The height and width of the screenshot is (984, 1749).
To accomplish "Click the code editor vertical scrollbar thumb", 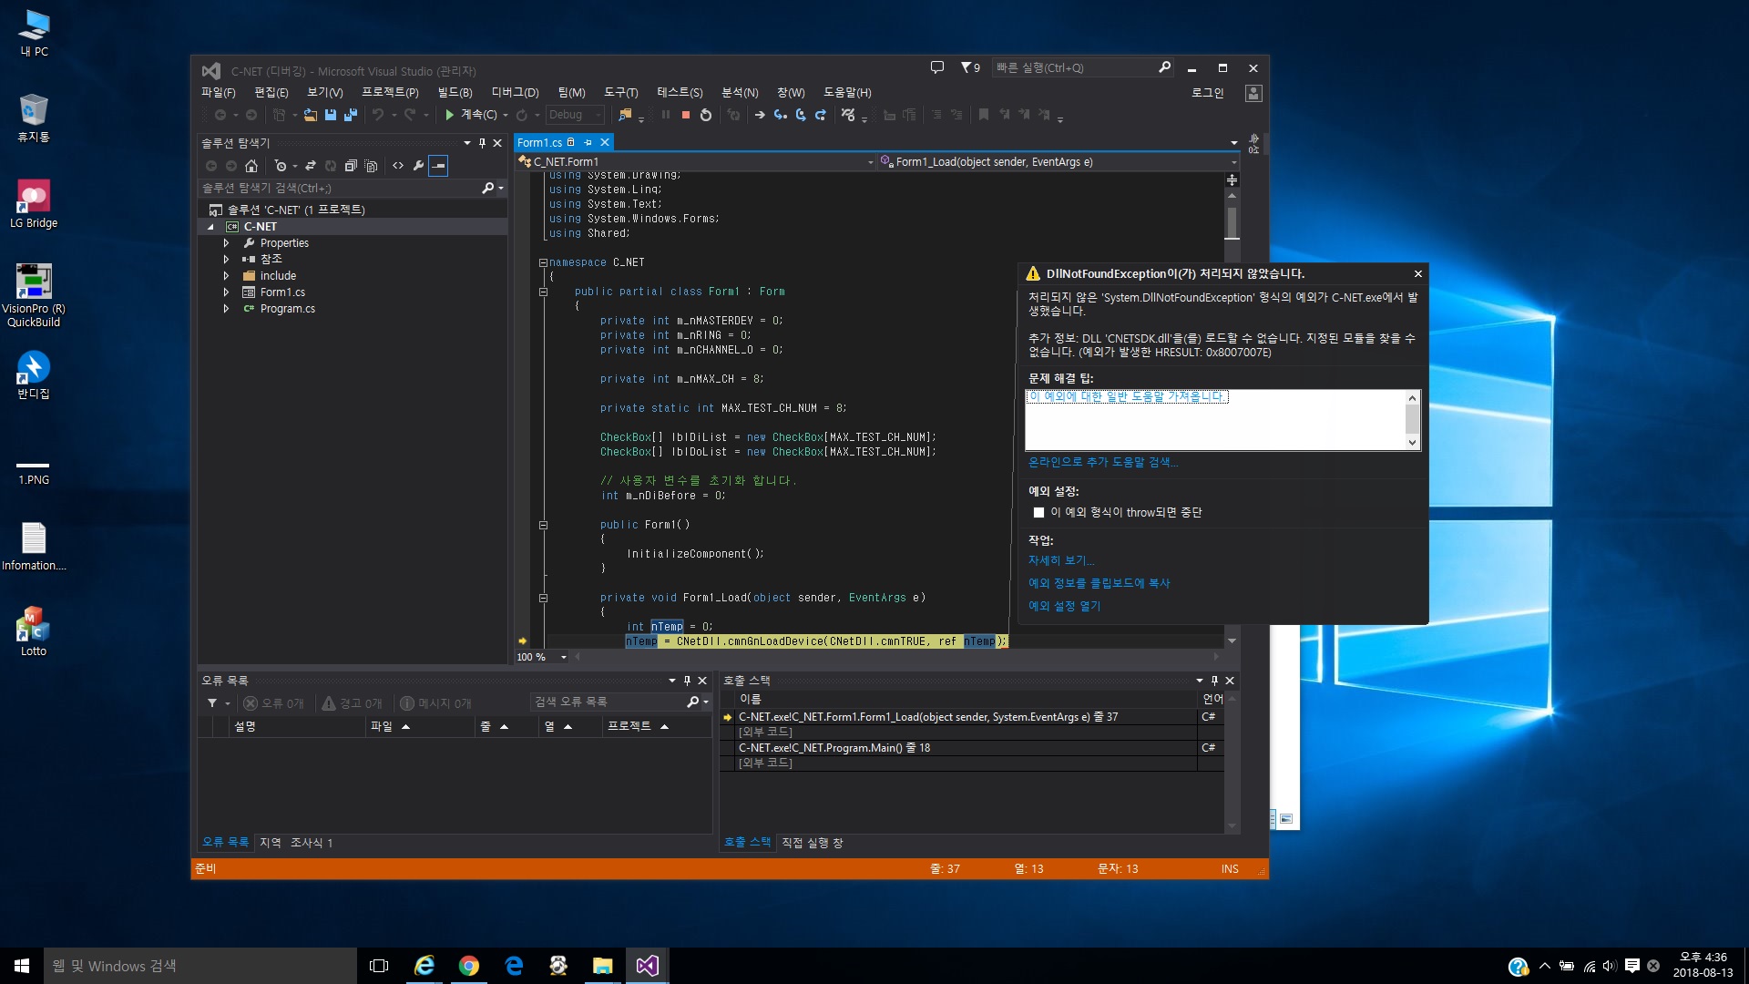I will click(x=1232, y=222).
